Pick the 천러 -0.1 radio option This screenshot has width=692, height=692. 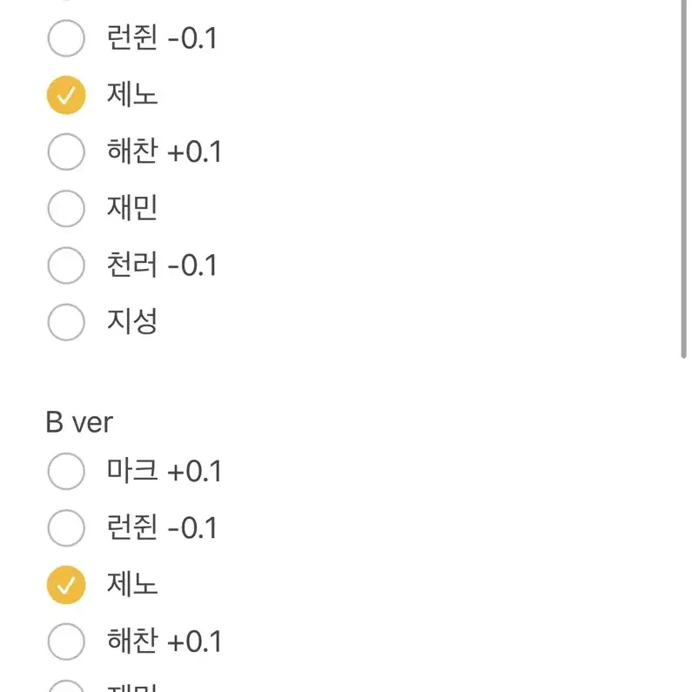pos(66,265)
